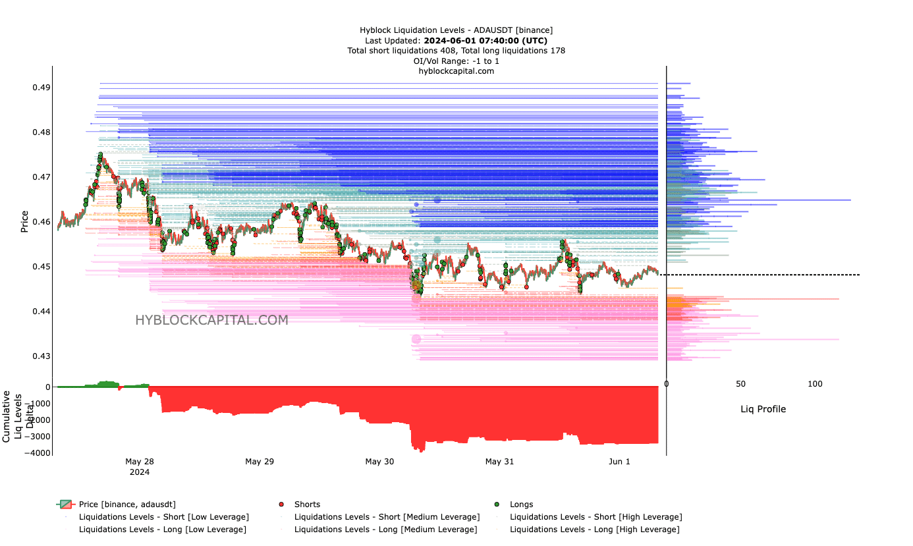Click the 'Liq Profile' axis title
The image size is (913, 546).
763,409
